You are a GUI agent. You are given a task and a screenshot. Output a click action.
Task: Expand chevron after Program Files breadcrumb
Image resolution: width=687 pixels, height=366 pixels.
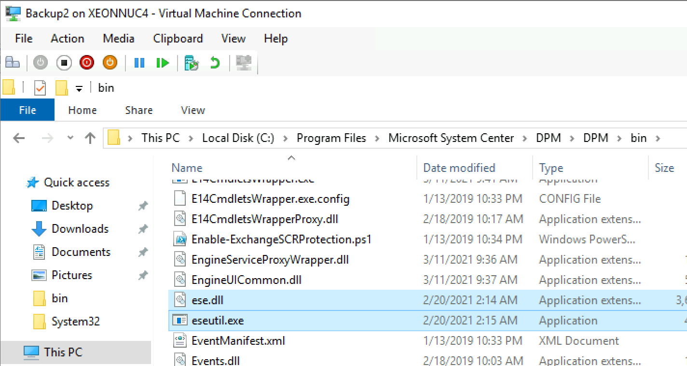tap(377, 138)
